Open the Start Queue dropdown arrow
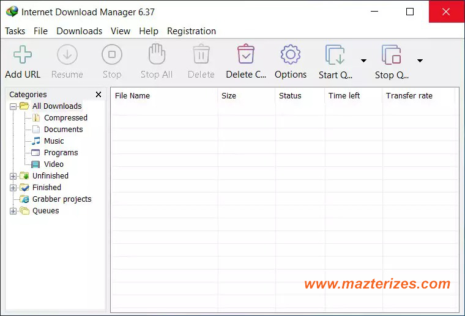 pyautogui.click(x=363, y=61)
